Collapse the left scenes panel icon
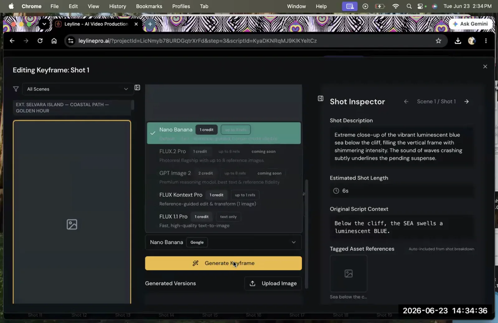Image resolution: width=498 pixels, height=323 pixels. [137, 88]
